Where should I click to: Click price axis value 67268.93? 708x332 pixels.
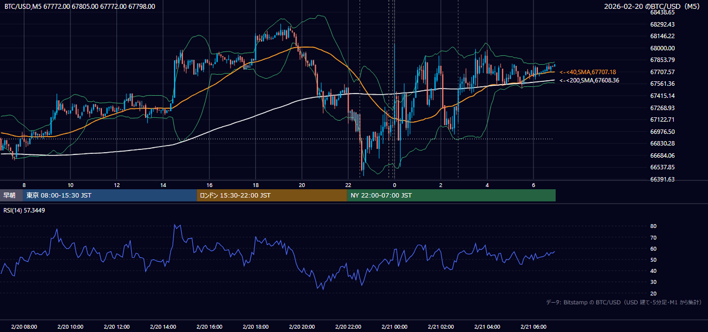point(662,108)
